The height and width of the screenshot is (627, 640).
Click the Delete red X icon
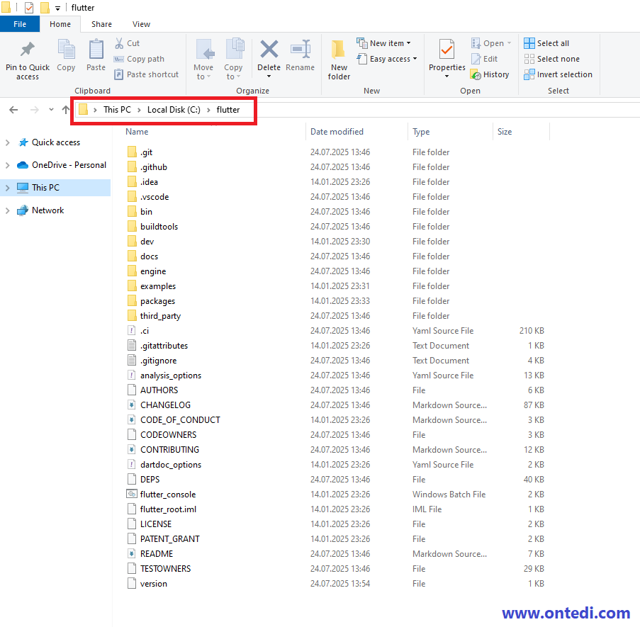coord(269,50)
